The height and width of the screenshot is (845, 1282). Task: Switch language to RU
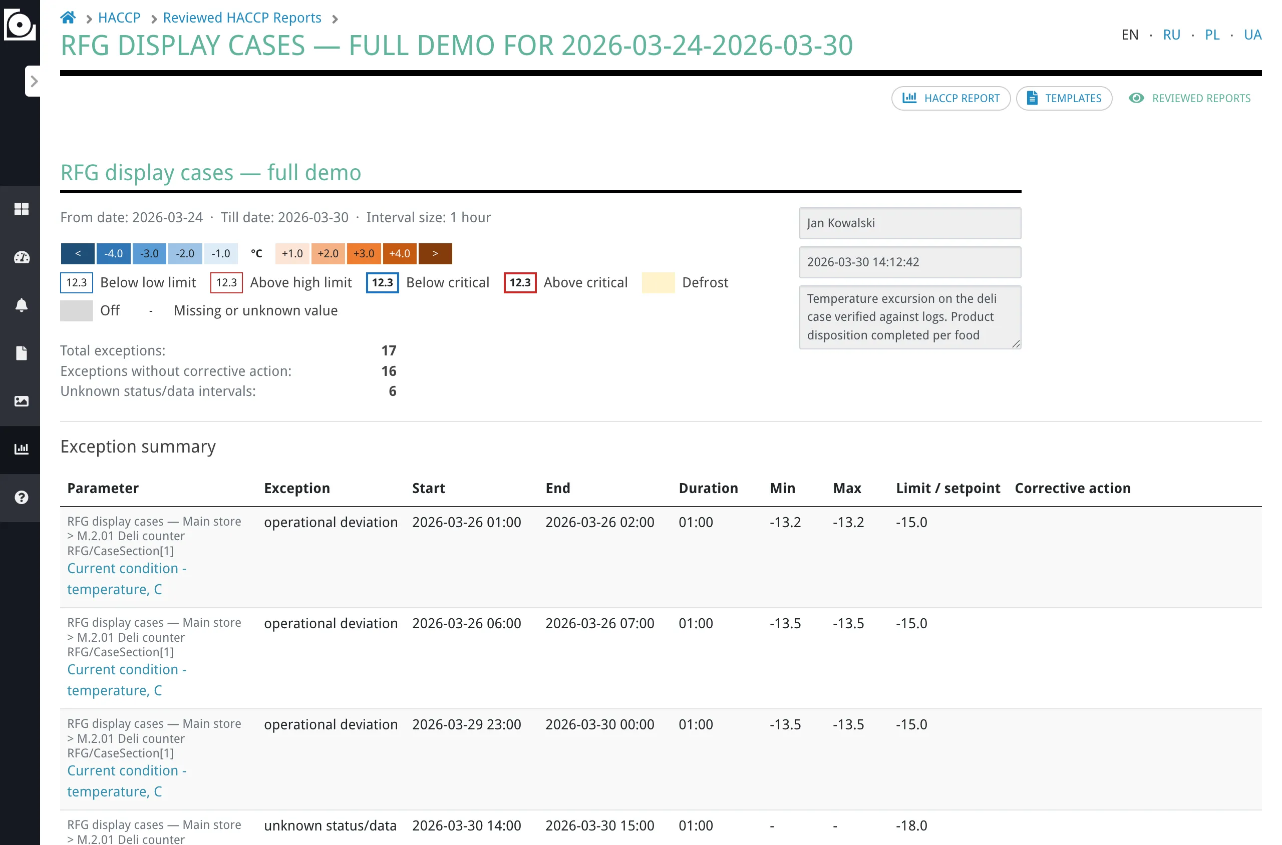(1171, 35)
